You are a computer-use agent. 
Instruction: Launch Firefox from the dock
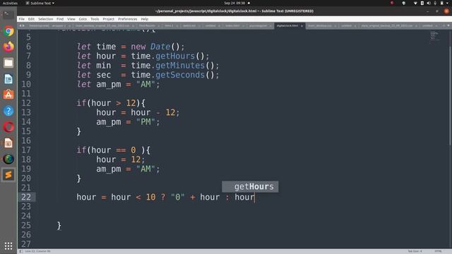8,47
